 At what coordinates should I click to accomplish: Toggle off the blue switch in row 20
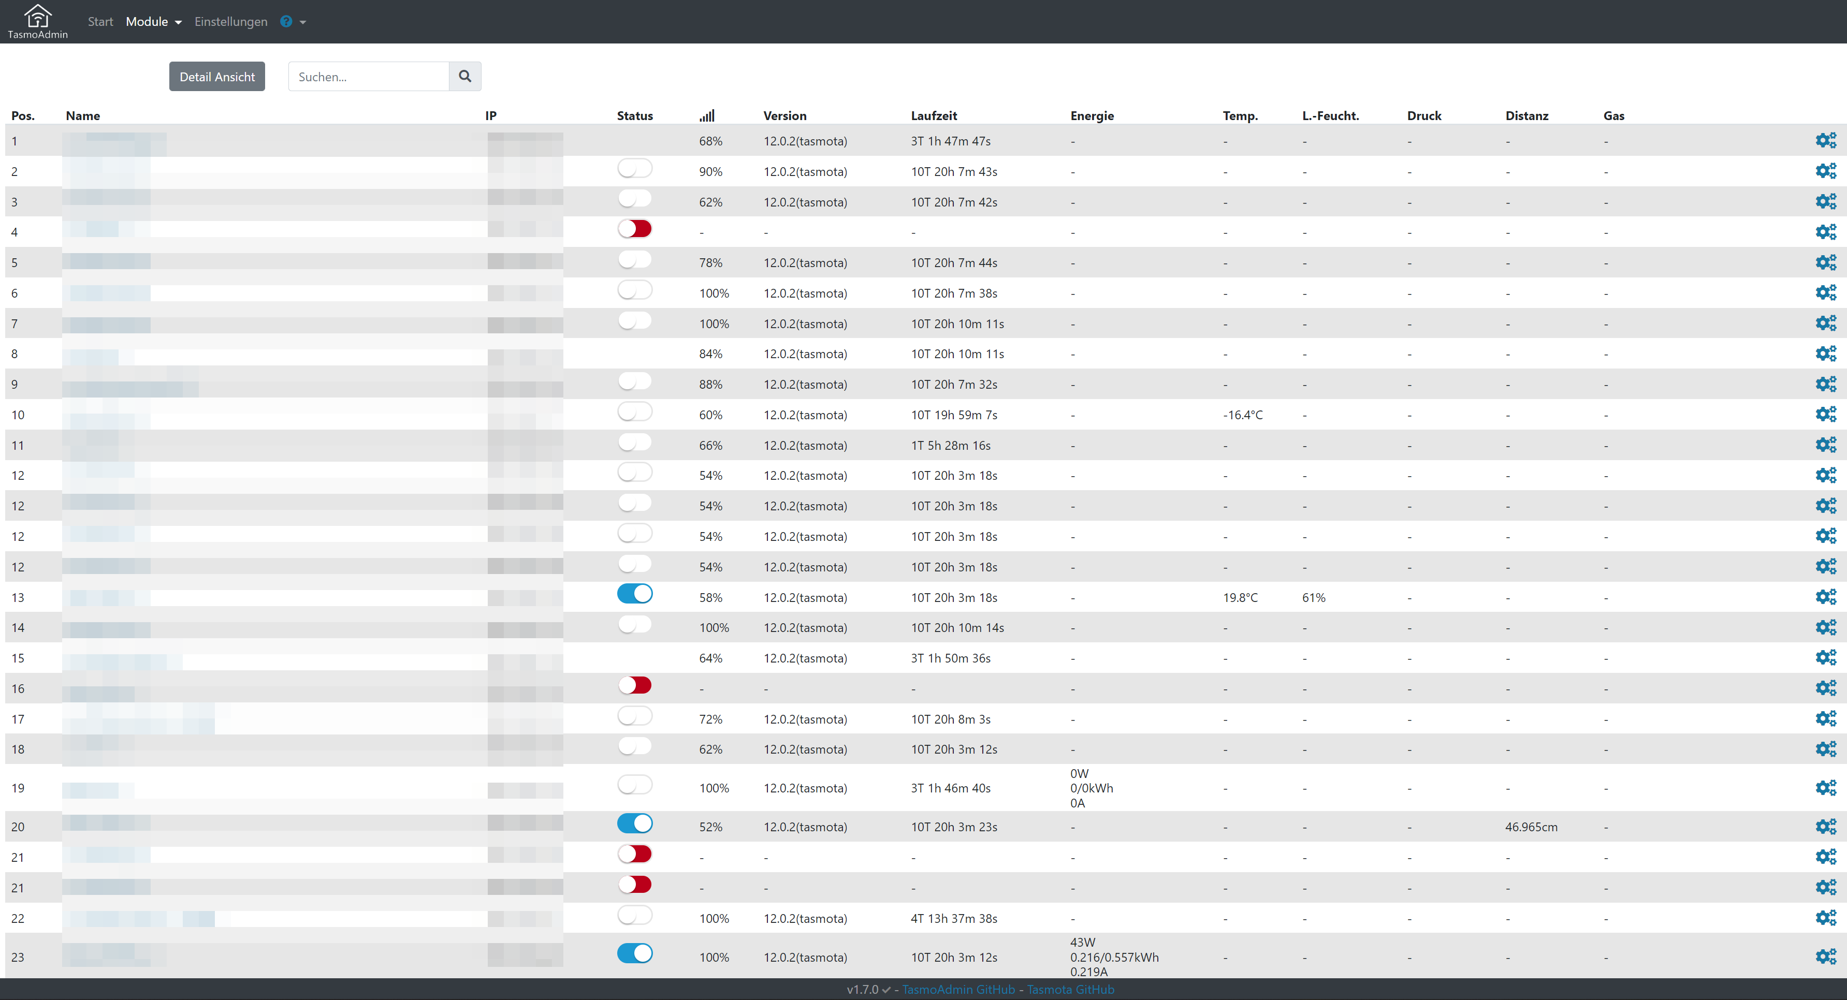click(x=634, y=823)
